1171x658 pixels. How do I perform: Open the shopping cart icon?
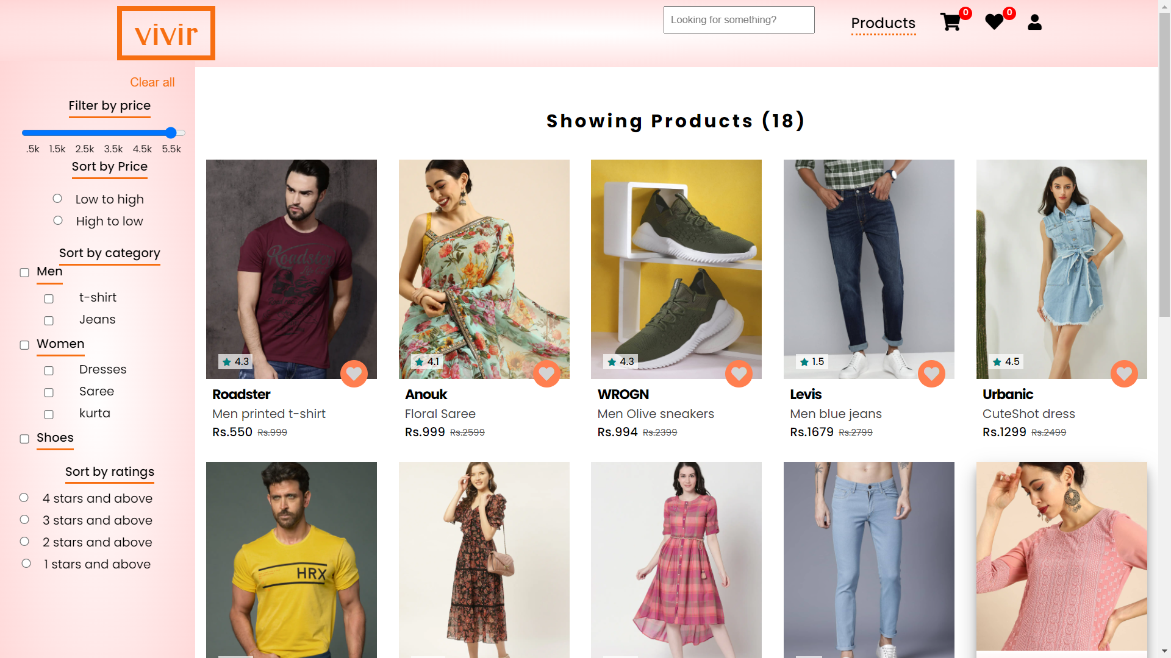tap(951, 21)
